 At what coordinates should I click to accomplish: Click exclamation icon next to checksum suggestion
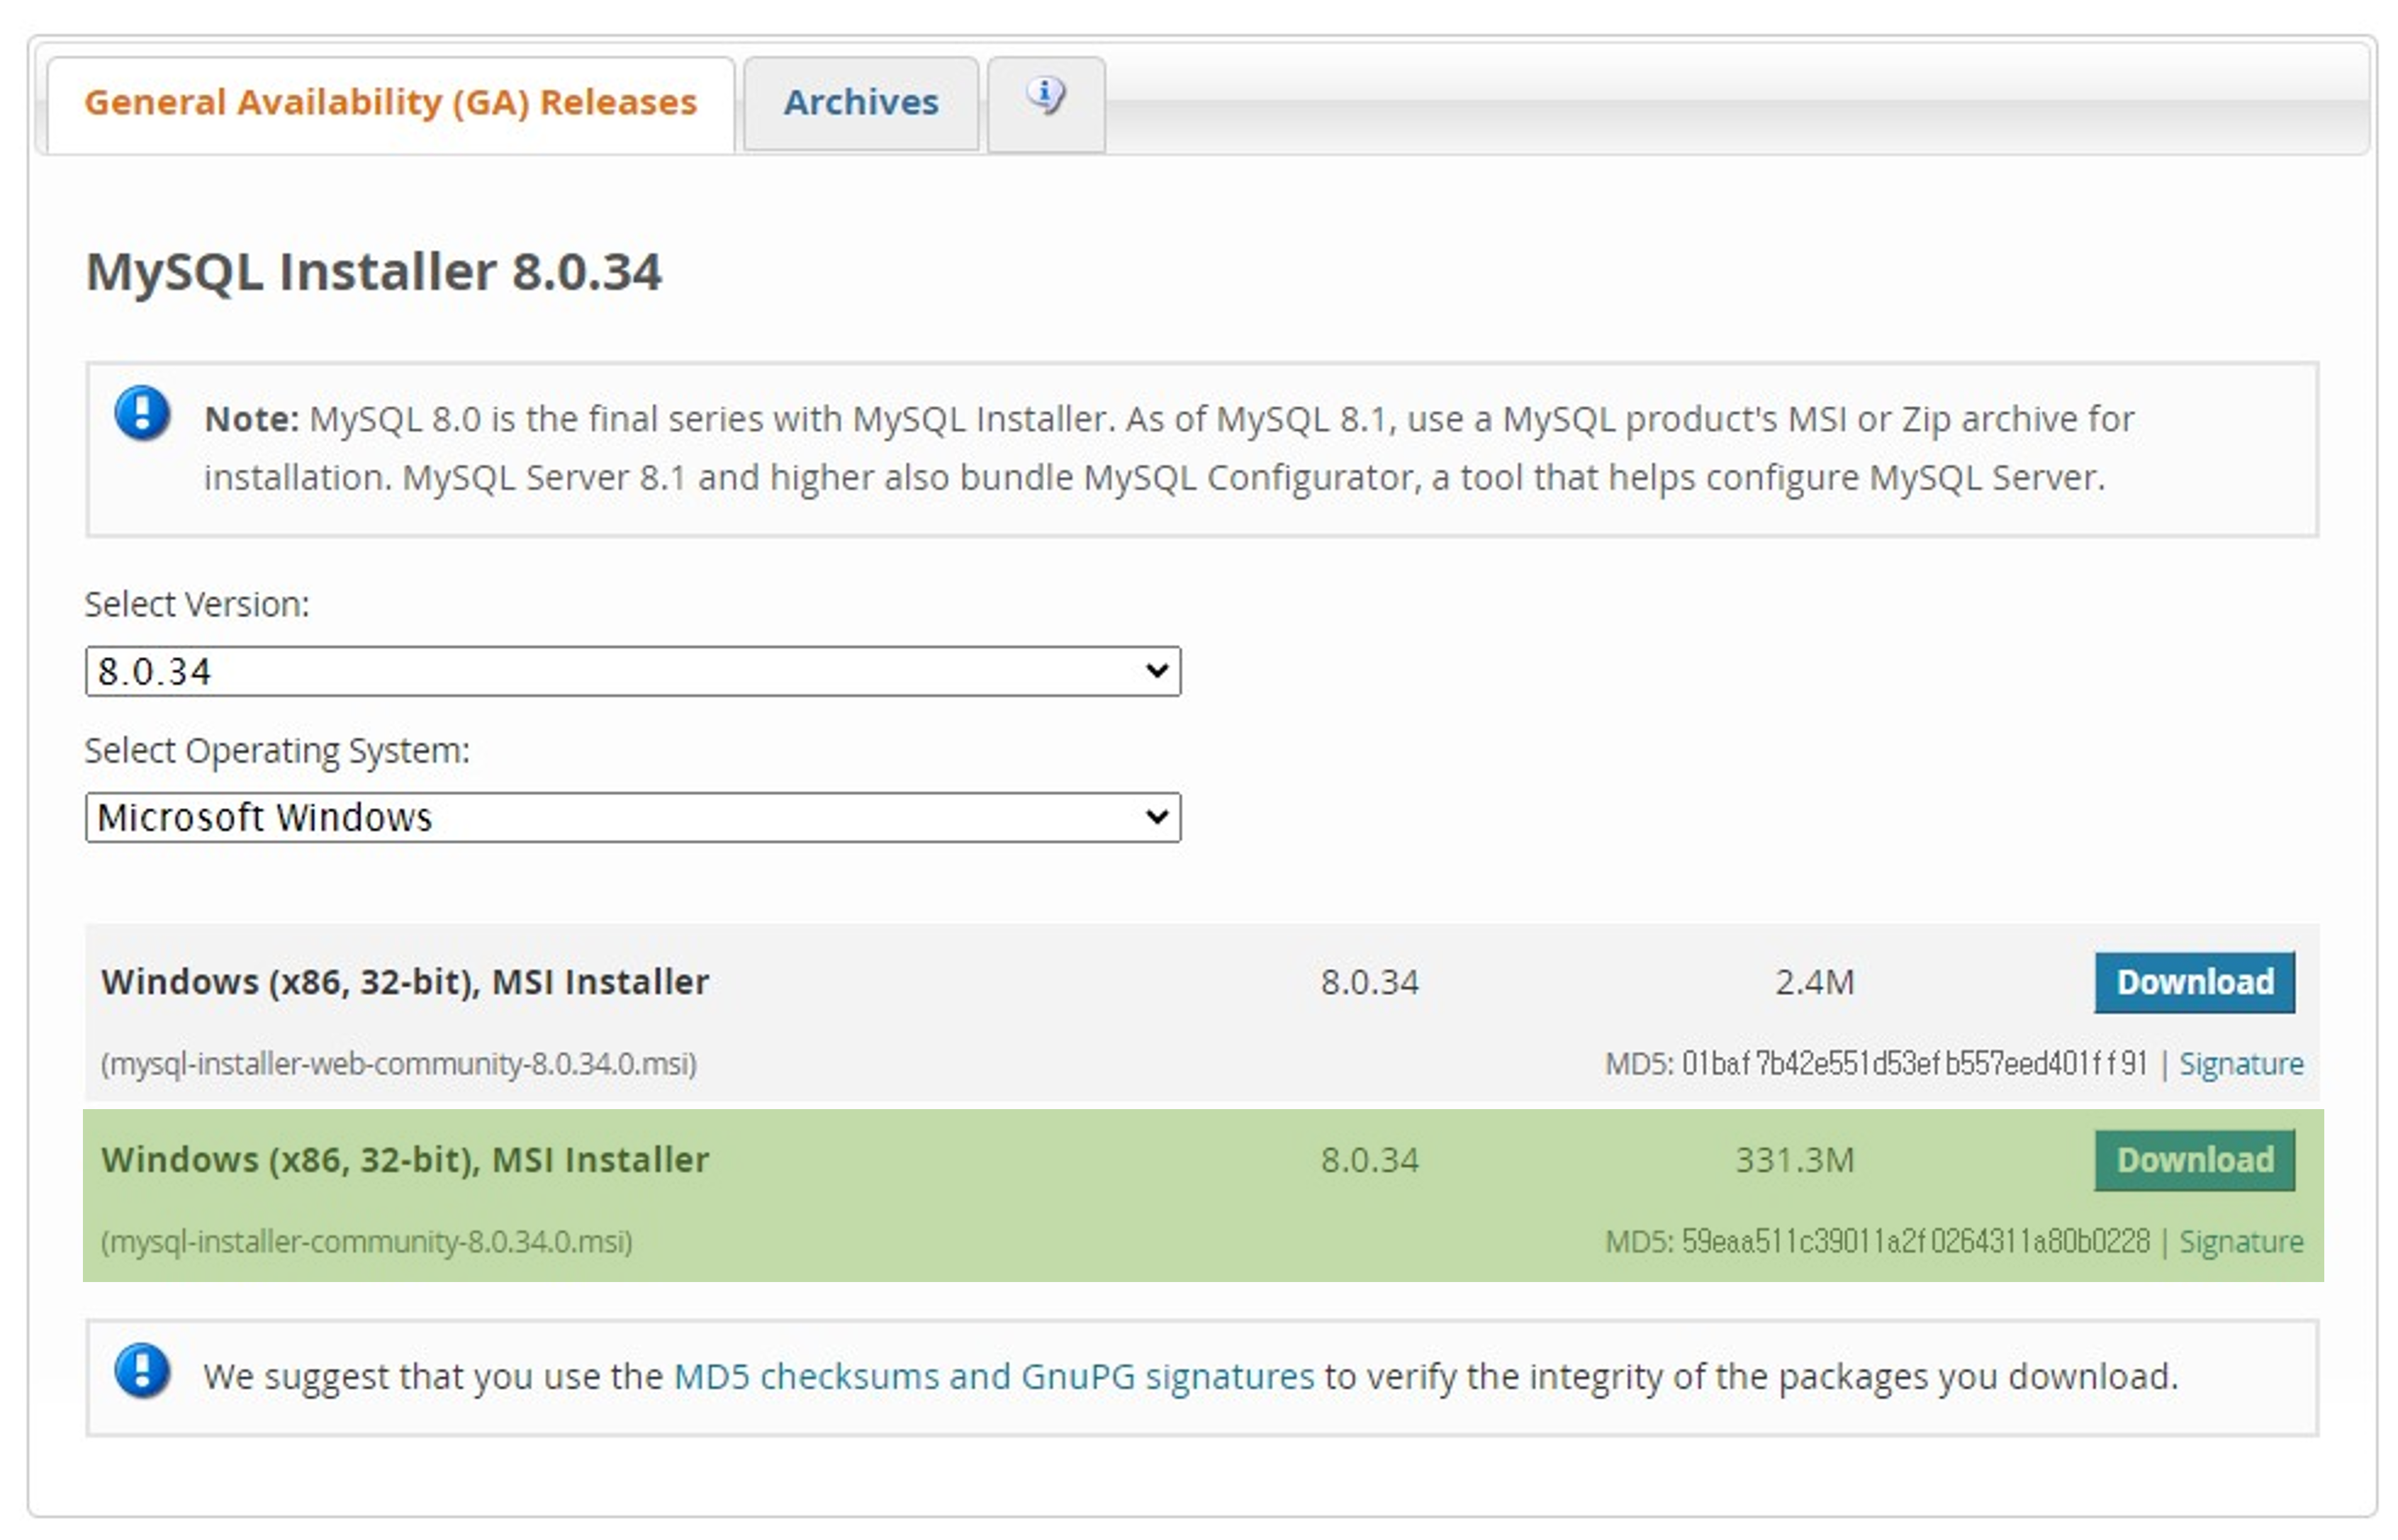tap(142, 1371)
